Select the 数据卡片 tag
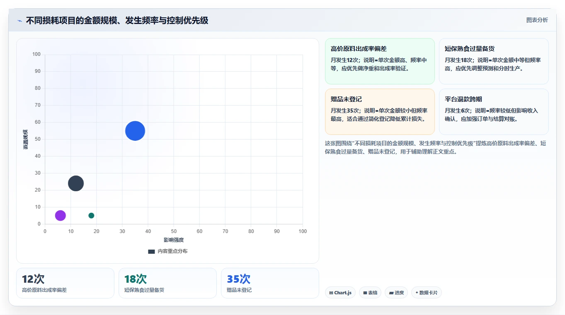The width and height of the screenshot is (565, 315). [427, 293]
